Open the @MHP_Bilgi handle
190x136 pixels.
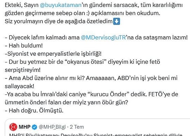(x=52, y=127)
